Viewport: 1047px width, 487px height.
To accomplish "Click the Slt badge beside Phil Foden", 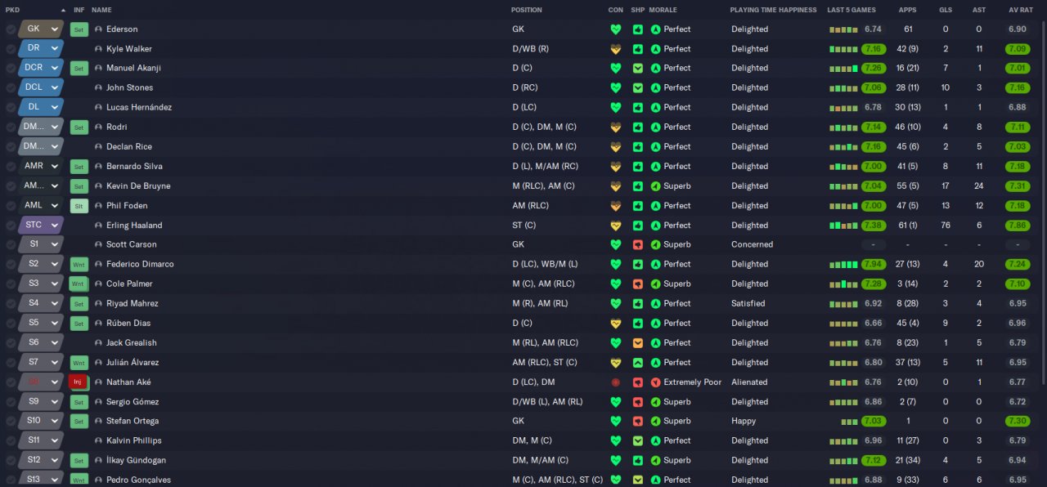I will [79, 206].
